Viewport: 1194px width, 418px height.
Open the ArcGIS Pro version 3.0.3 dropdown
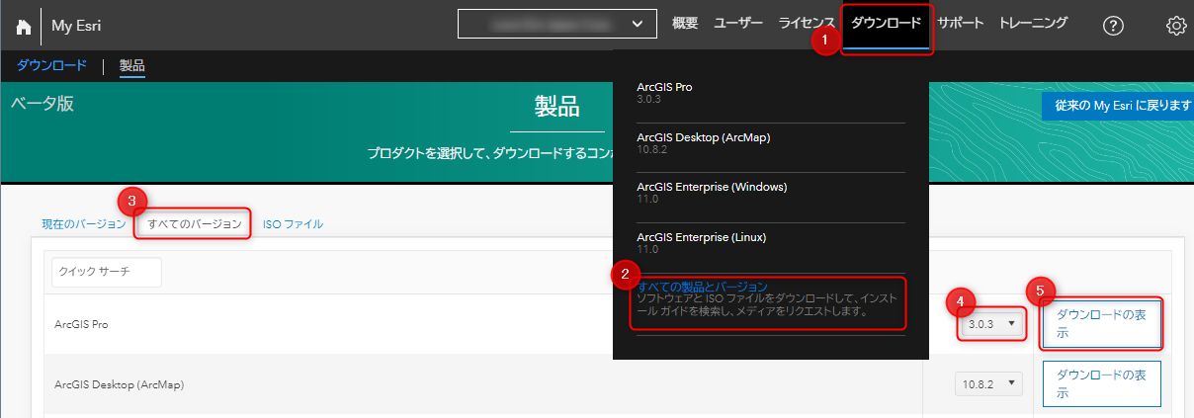click(x=990, y=324)
